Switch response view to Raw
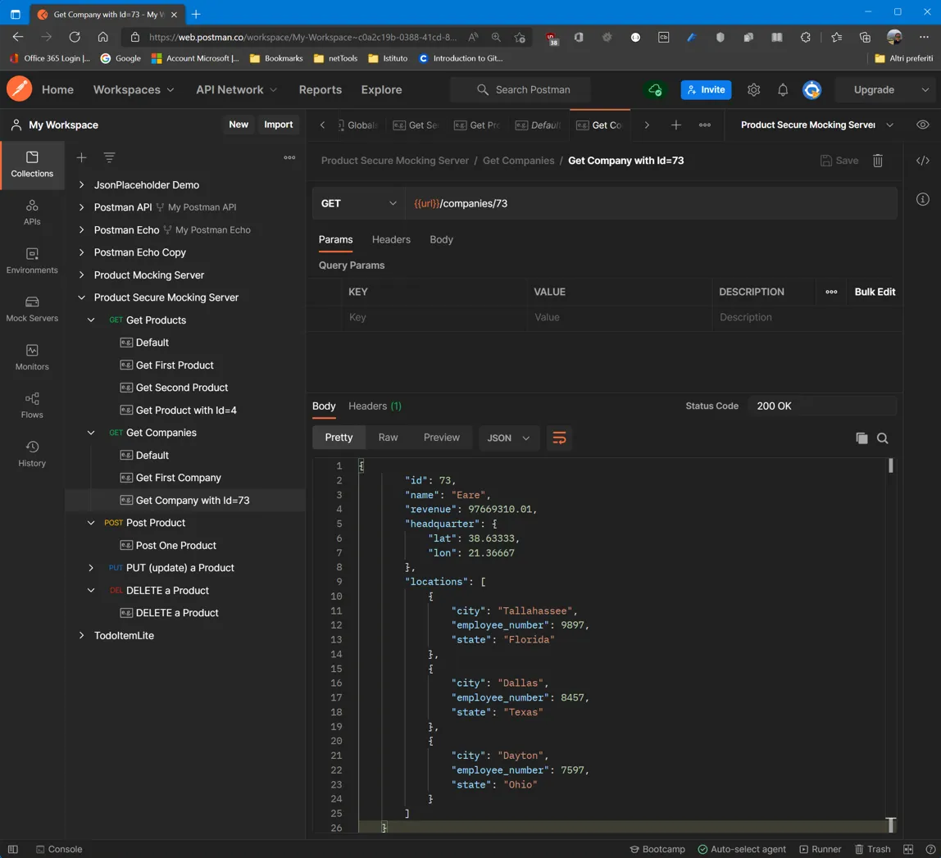The height and width of the screenshot is (858, 941). click(388, 438)
